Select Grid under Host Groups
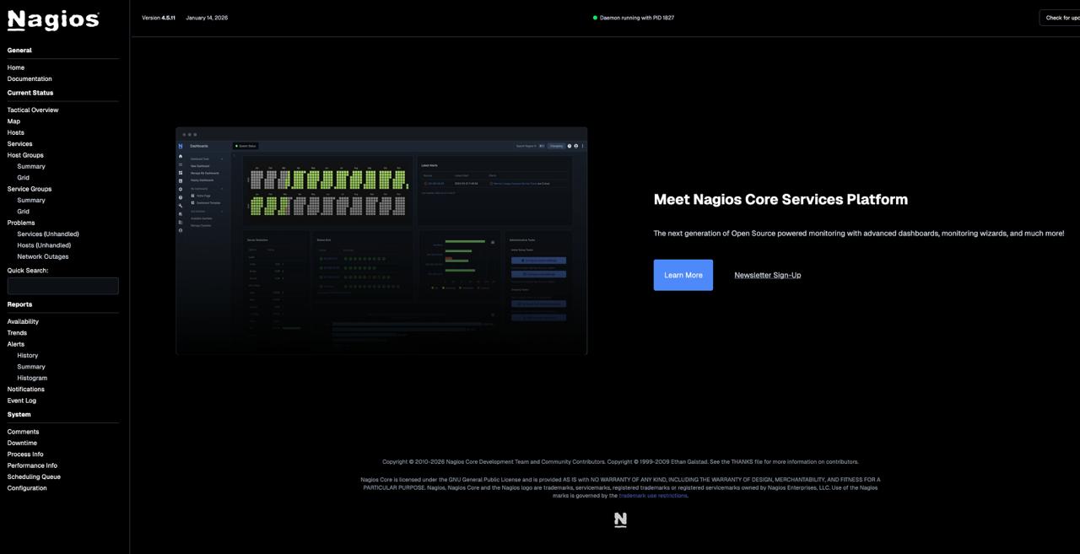This screenshot has width=1080, height=554. (24, 177)
